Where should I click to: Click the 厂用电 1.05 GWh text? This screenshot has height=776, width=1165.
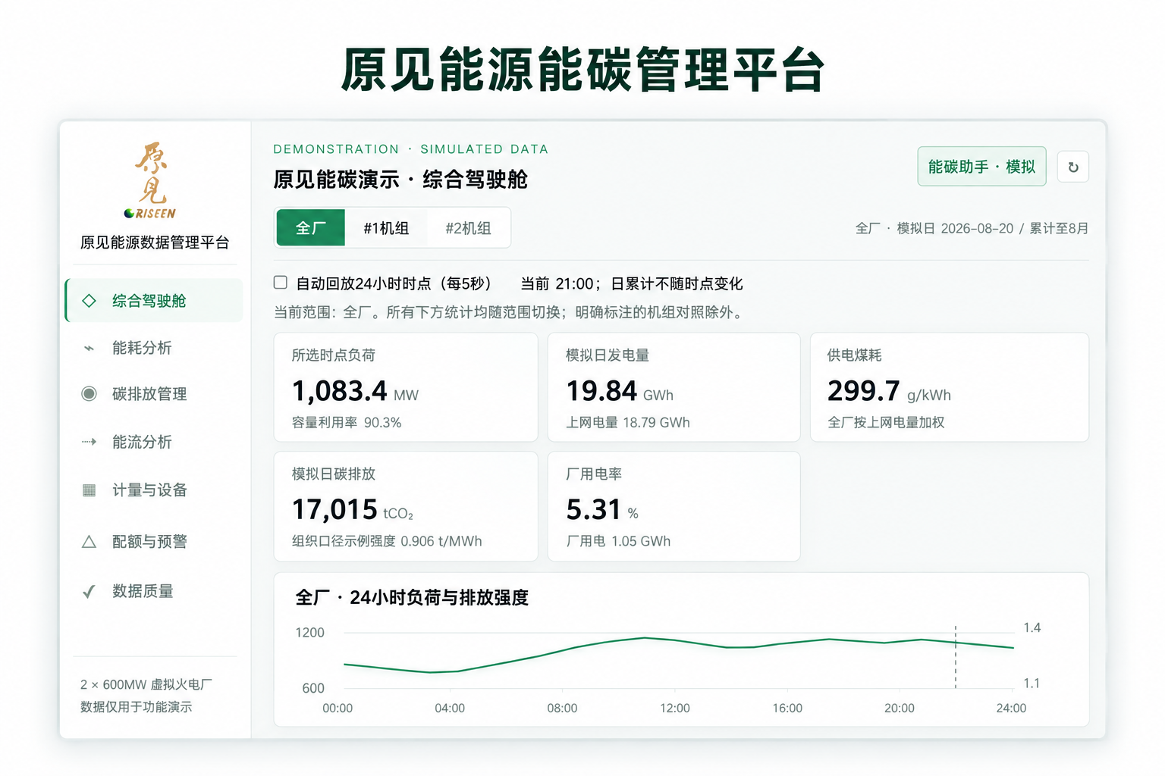pyautogui.click(x=618, y=542)
